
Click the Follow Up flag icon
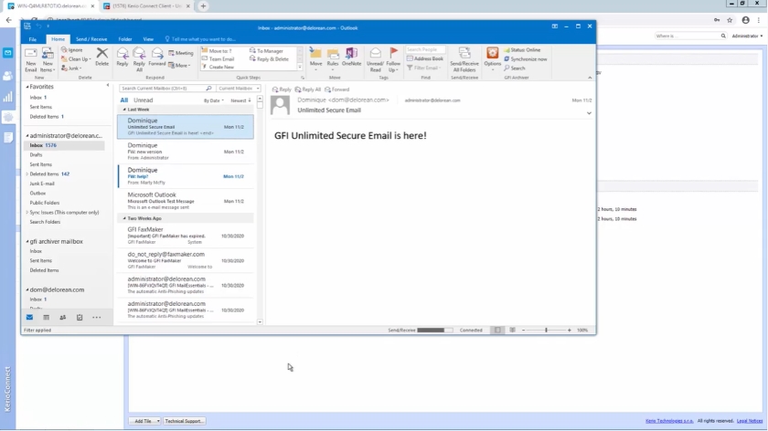click(x=393, y=60)
